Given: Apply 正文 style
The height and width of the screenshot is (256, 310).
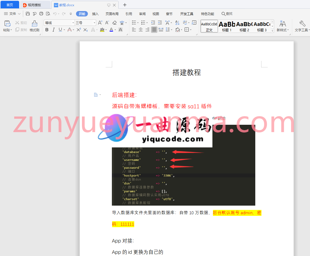Looking at the screenshot, I should 209,26.
